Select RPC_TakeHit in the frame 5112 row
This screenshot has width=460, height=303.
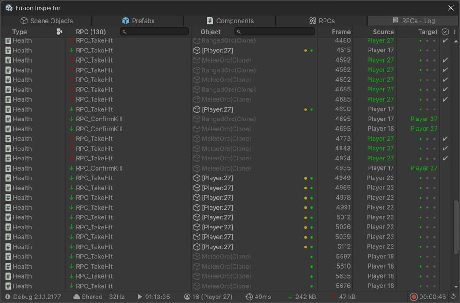[94, 247]
